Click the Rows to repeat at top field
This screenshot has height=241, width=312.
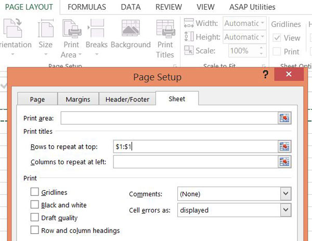pyautogui.click(x=196, y=147)
